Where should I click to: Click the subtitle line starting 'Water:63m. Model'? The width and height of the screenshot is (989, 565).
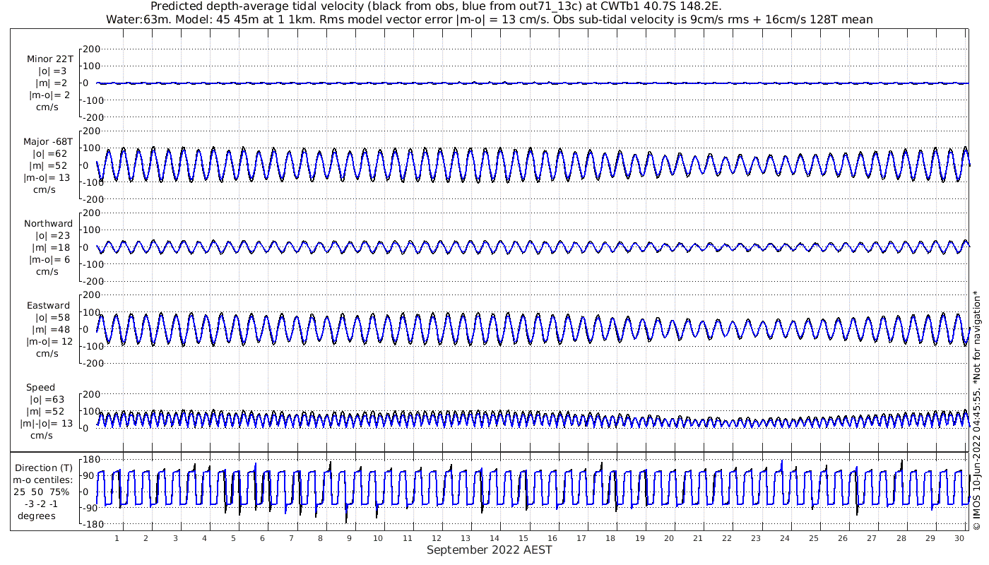click(x=490, y=20)
